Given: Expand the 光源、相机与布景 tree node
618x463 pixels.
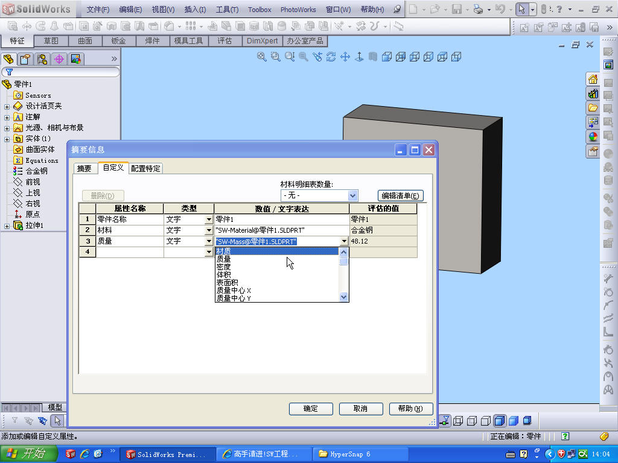Looking at the screenshot, I should point(7,128).
